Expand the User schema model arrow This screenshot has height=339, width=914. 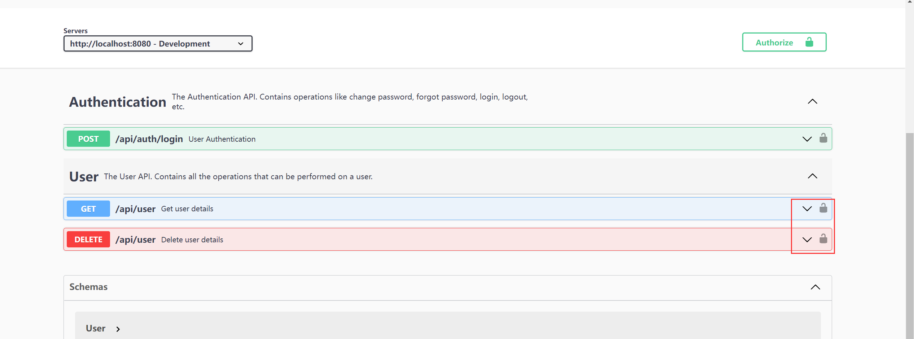click(x=118, y=329)
